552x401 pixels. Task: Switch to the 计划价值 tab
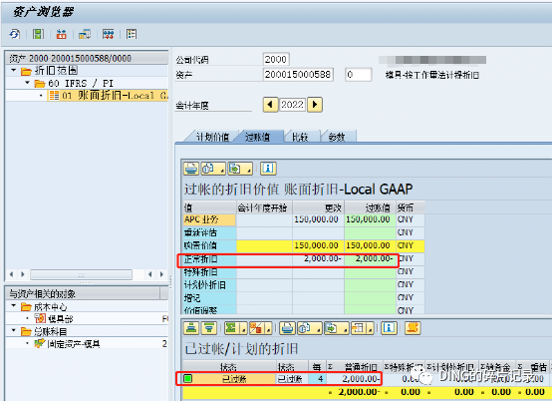tap(212, 137)
